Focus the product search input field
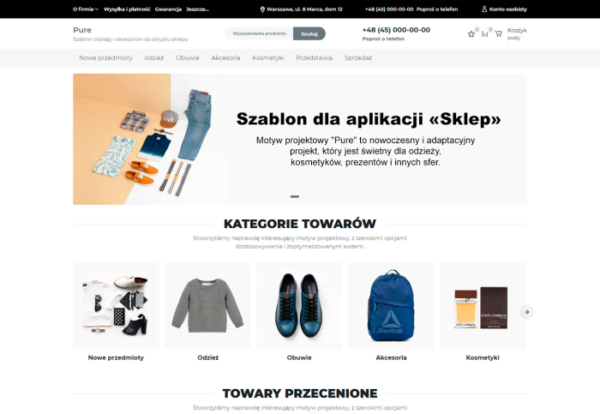This screenshot has width=600, height=414. 259,33
